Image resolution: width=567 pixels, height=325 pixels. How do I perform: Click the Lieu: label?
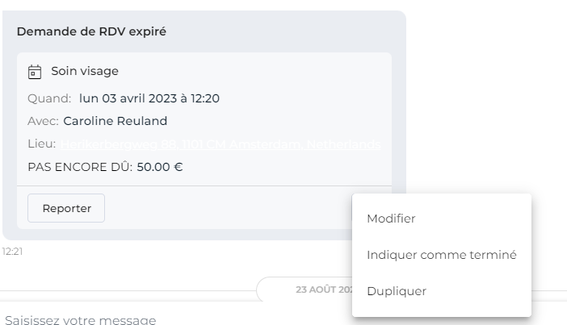pos(41,144)
